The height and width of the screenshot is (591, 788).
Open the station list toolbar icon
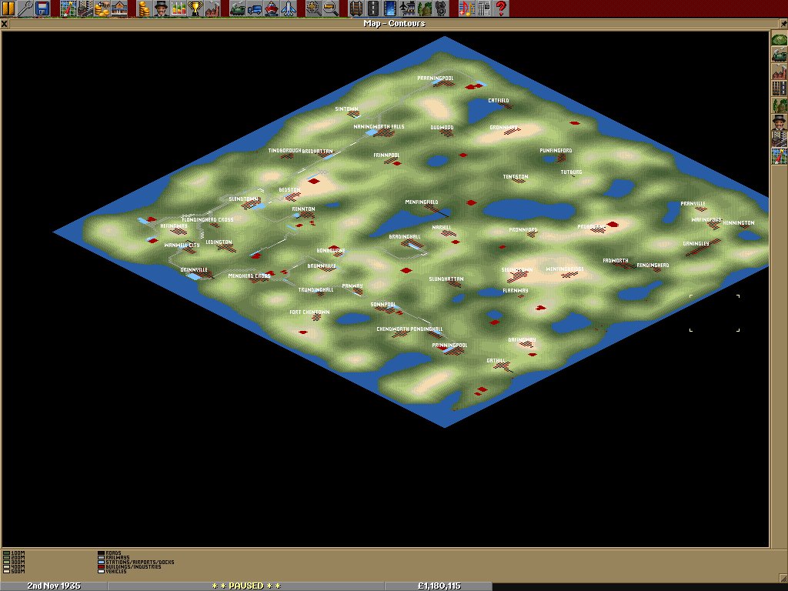point(119,8)
